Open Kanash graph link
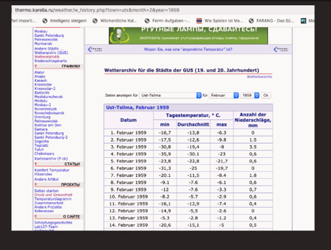The width and height of the screenshot is (331, 250). pyautogui.click(x=40, y=80)
